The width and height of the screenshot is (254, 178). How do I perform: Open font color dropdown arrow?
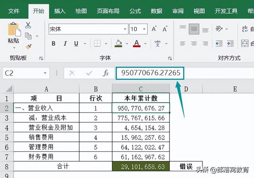(145, 43)
